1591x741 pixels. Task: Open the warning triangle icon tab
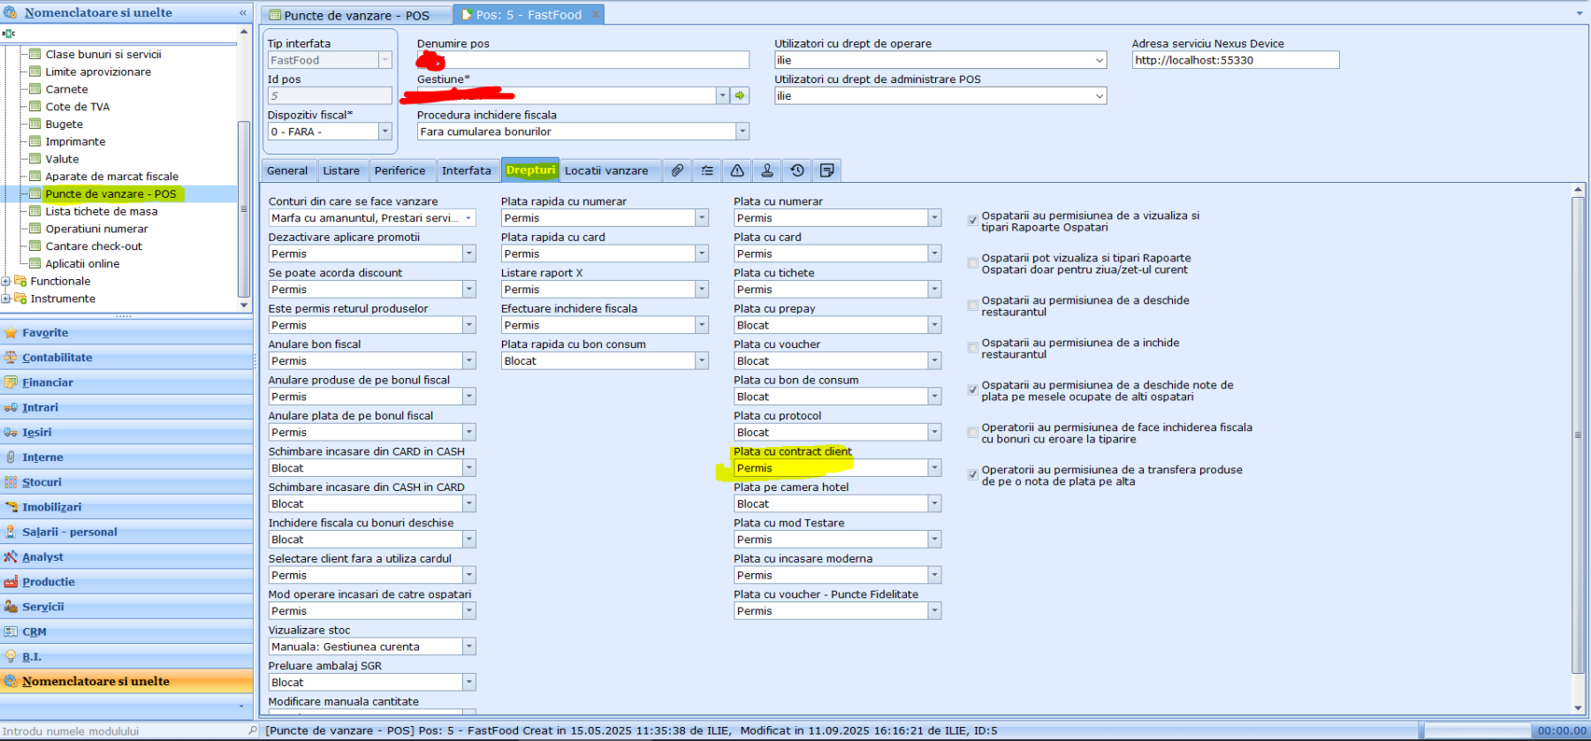click(x=737, y=170)
